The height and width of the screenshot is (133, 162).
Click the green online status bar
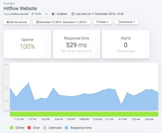(x=84, y=114)
